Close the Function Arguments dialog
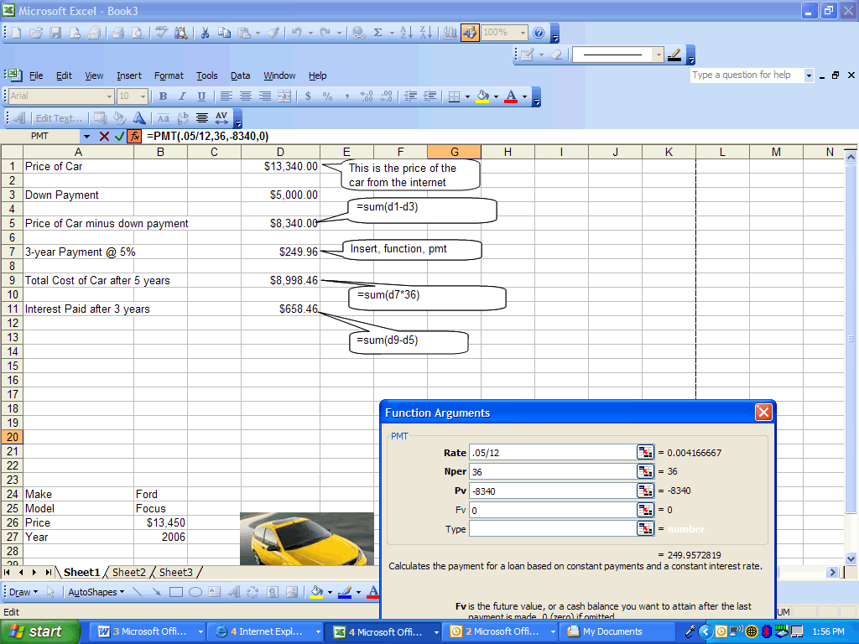 (x=763, y=412)
